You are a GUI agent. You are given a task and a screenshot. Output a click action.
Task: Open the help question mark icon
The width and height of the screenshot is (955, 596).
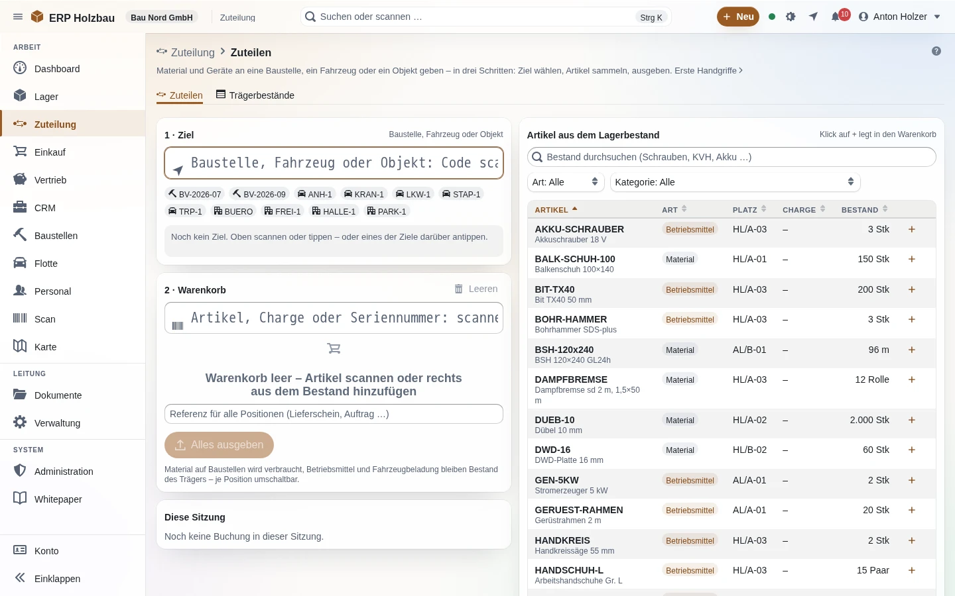(936, 51)
